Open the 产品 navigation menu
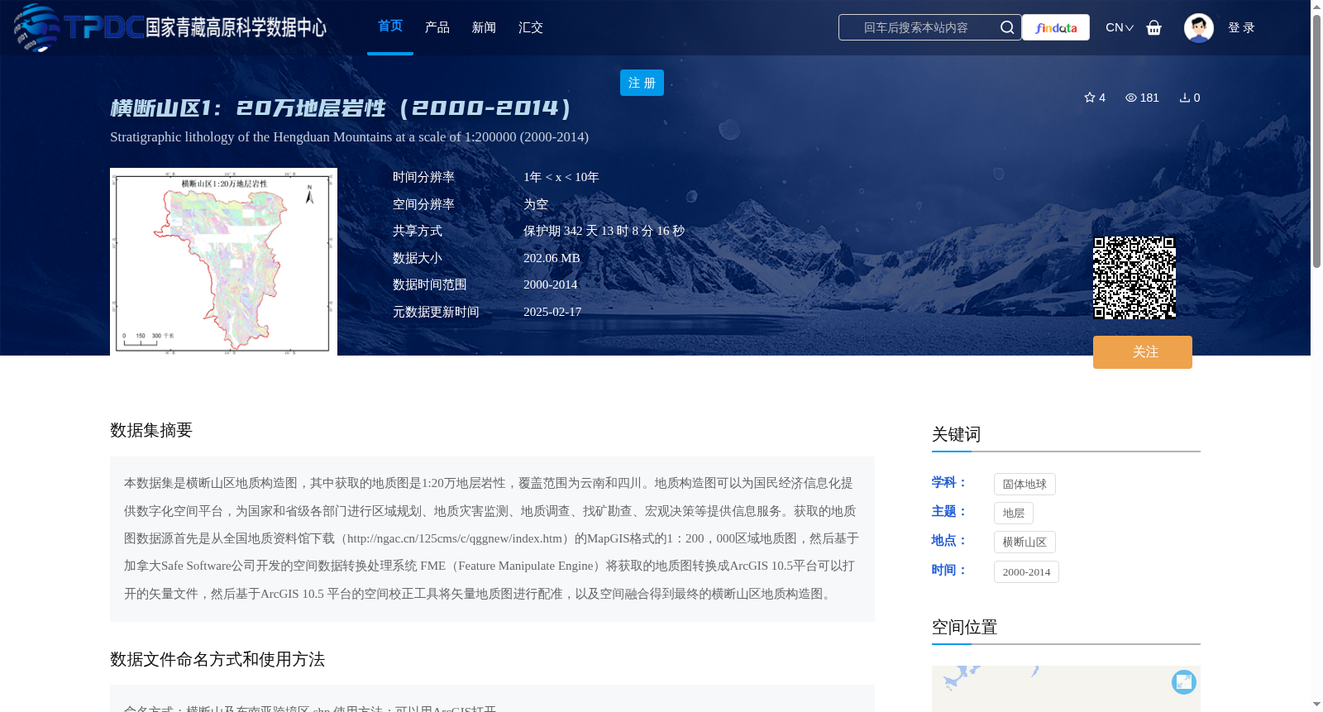This screenshot has height=712, width=1323. [x=437, y=27]
